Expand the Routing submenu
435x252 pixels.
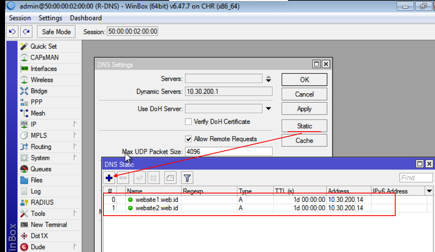[75, 147]
